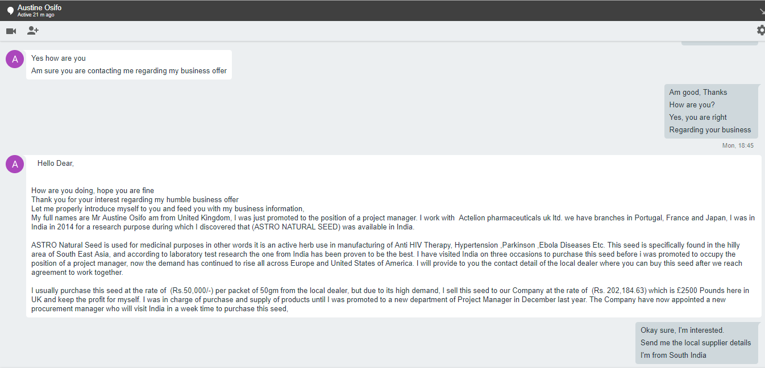Select the 'Okay sure, I'm interested.' message
This screenshot has height=368, width=765.
(x=682, y=330)
